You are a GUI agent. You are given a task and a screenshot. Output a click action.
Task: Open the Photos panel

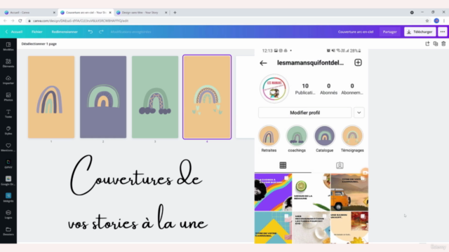coord(8,97)
